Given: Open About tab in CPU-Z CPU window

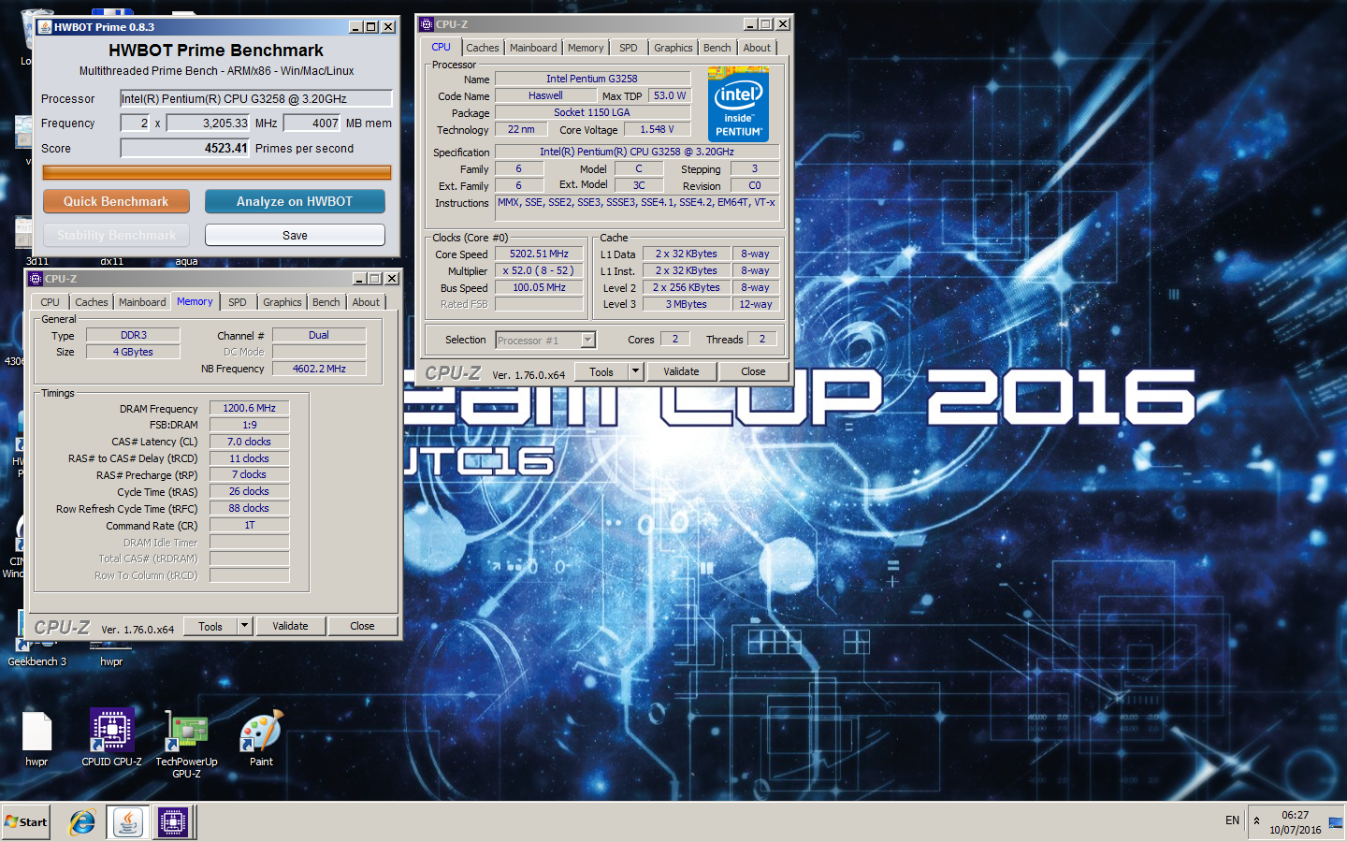Looking at the screenshot, I should 758,48.
